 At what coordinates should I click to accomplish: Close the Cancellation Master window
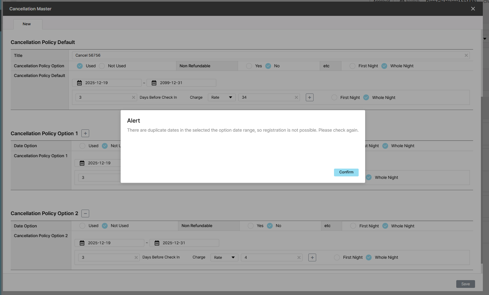[x=473, y=9]
